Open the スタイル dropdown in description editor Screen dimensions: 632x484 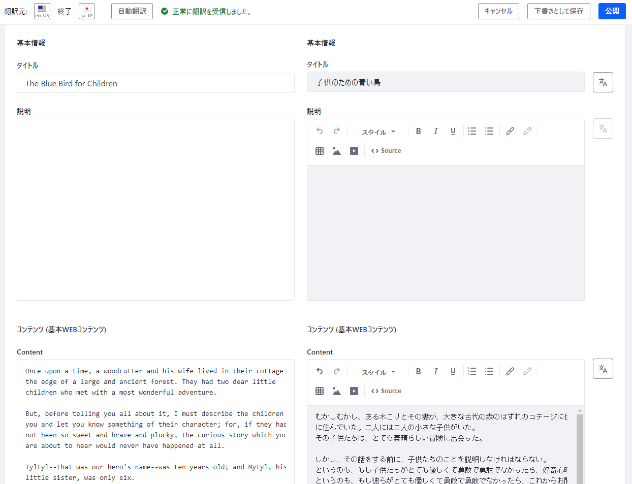(x=378, y=132)
